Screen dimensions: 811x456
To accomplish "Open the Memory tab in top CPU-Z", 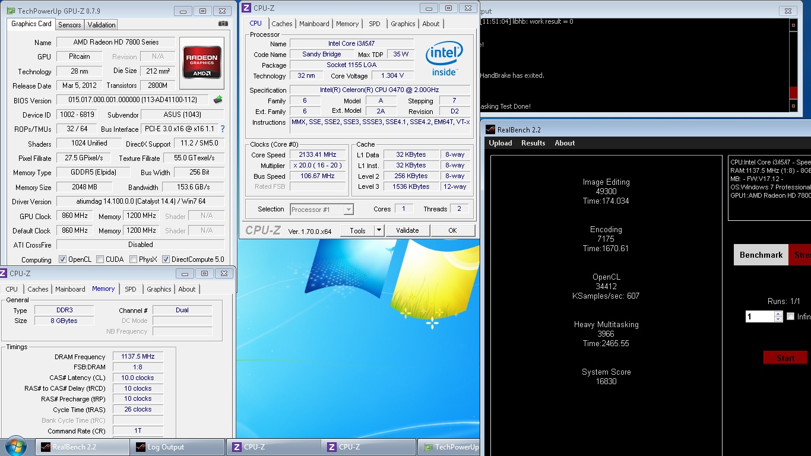I will [347, 24].
